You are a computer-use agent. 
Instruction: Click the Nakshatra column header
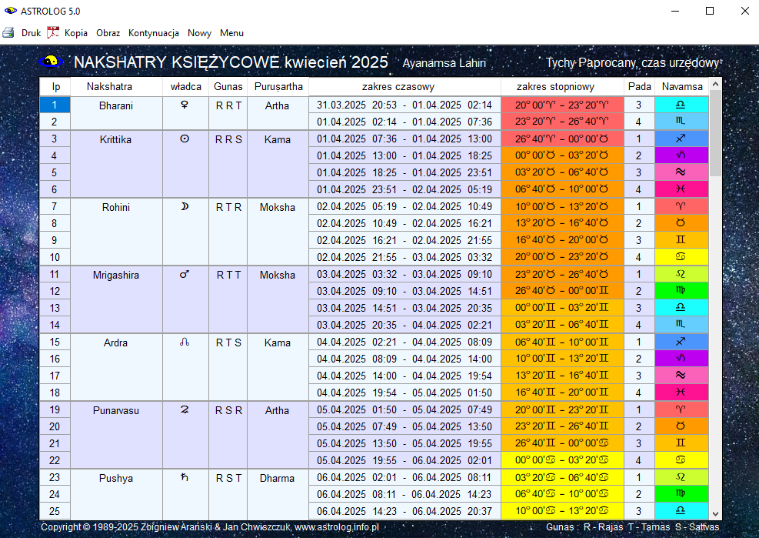point(109,87)
